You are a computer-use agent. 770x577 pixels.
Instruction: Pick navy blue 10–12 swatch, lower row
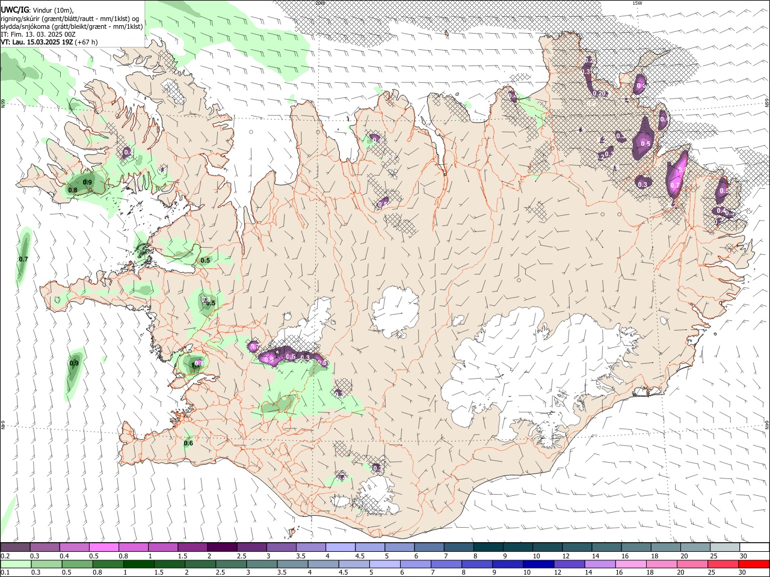(538, 564)
